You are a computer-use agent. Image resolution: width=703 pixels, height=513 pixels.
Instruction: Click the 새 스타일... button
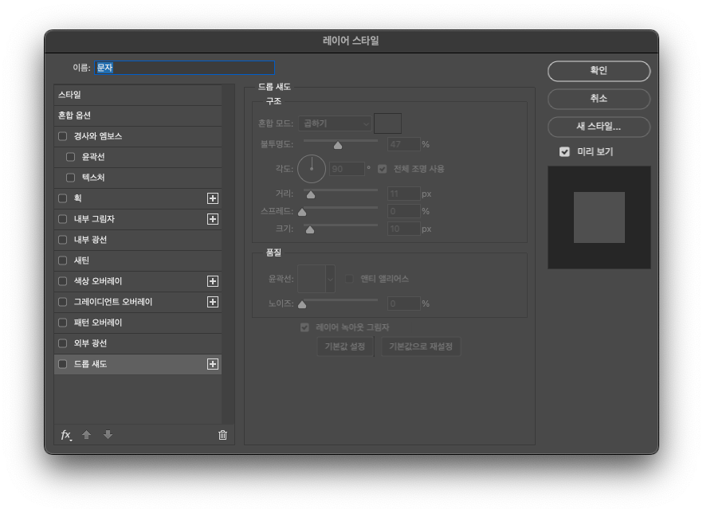598,127
